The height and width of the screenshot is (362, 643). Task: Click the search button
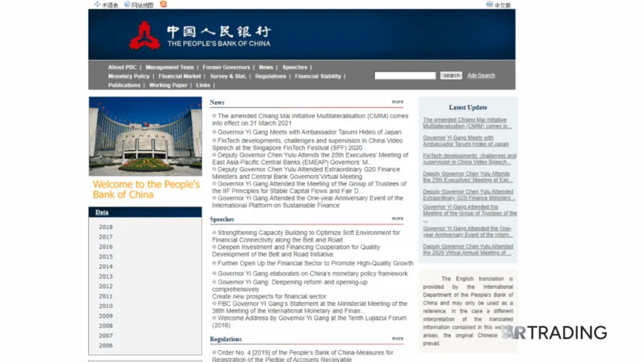coord(451,76)
